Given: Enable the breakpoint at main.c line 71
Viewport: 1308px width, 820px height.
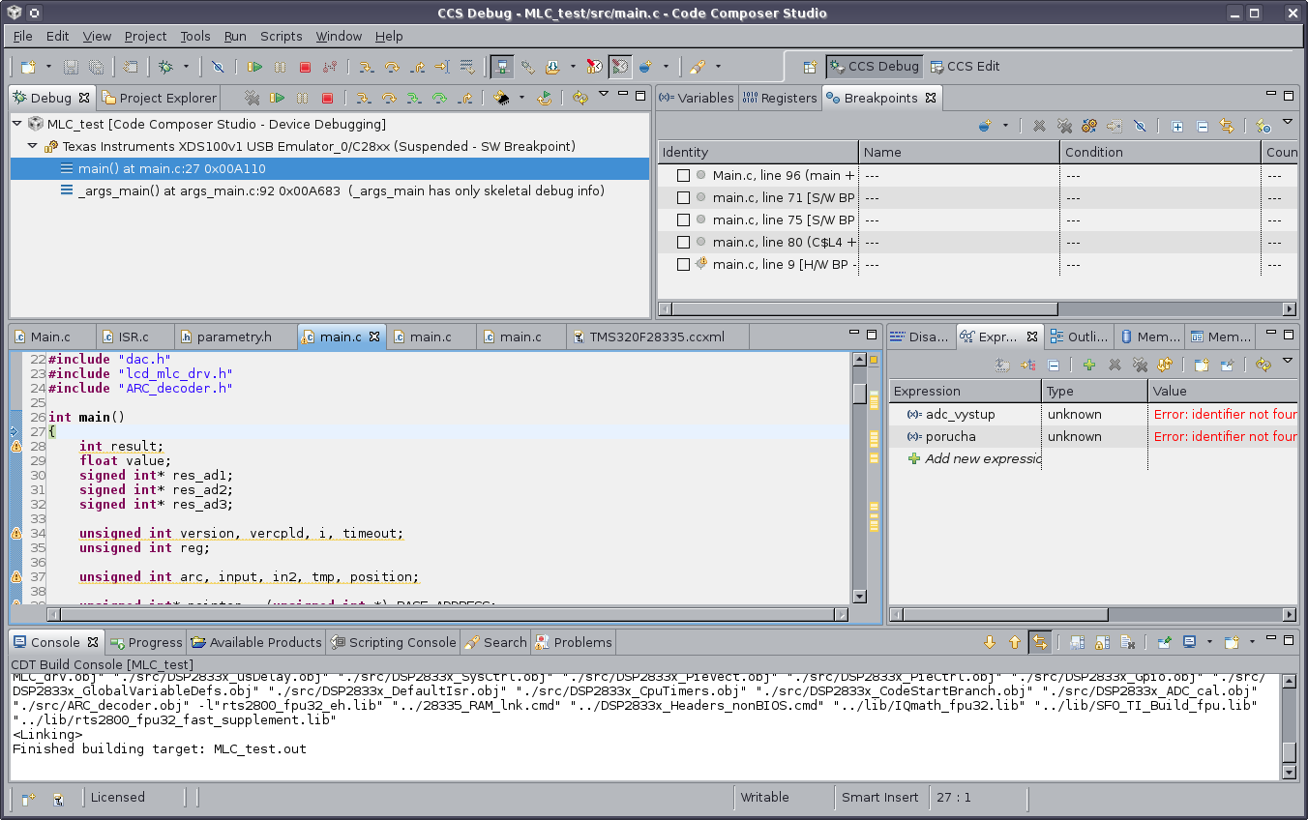Looking at the screenshot, I should [683, 197].
